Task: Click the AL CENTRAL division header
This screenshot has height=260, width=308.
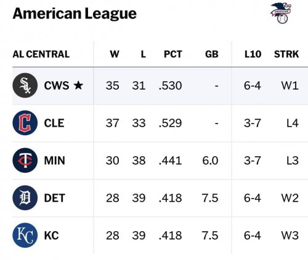Action: 41,54
